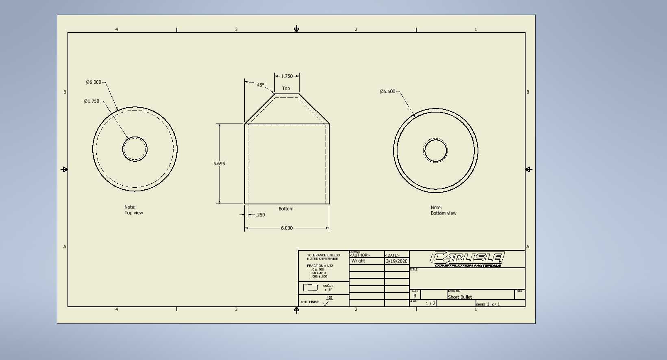Select the 5.695 height dimension
Screen dimensions: 667x360
pos(219,164)
